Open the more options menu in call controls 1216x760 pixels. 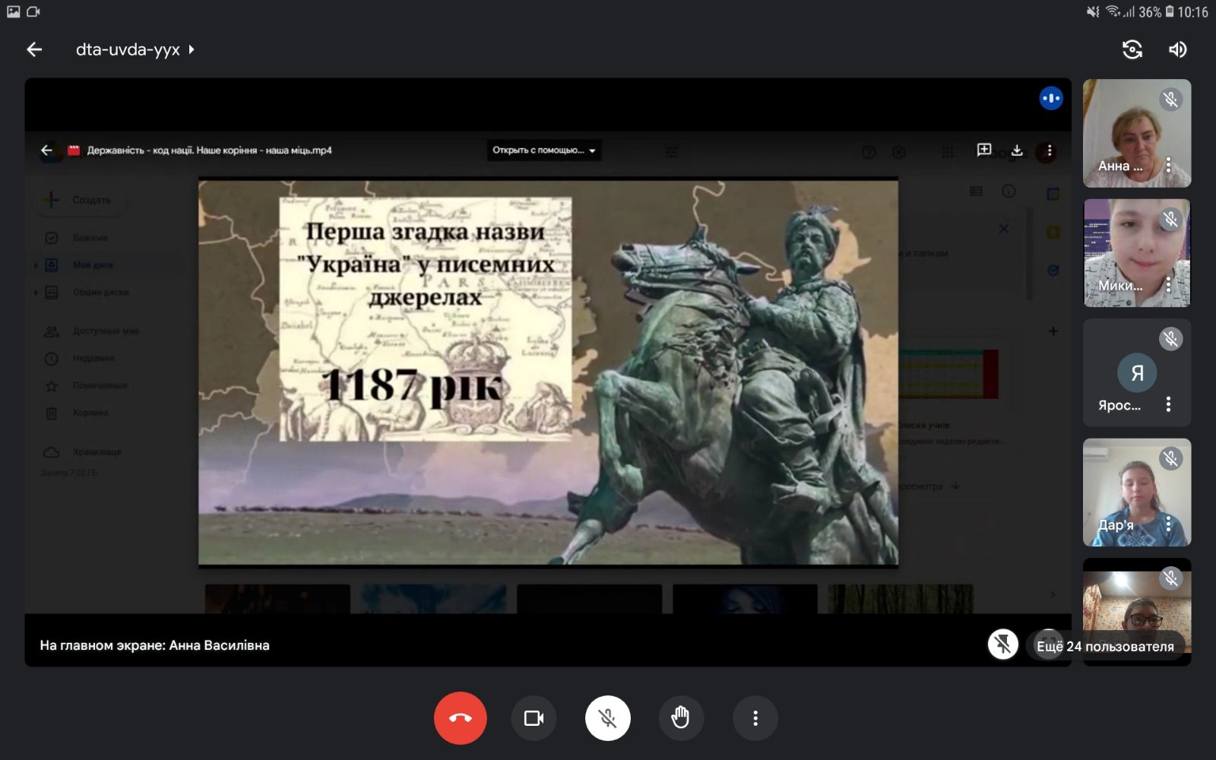pos(755,717)
